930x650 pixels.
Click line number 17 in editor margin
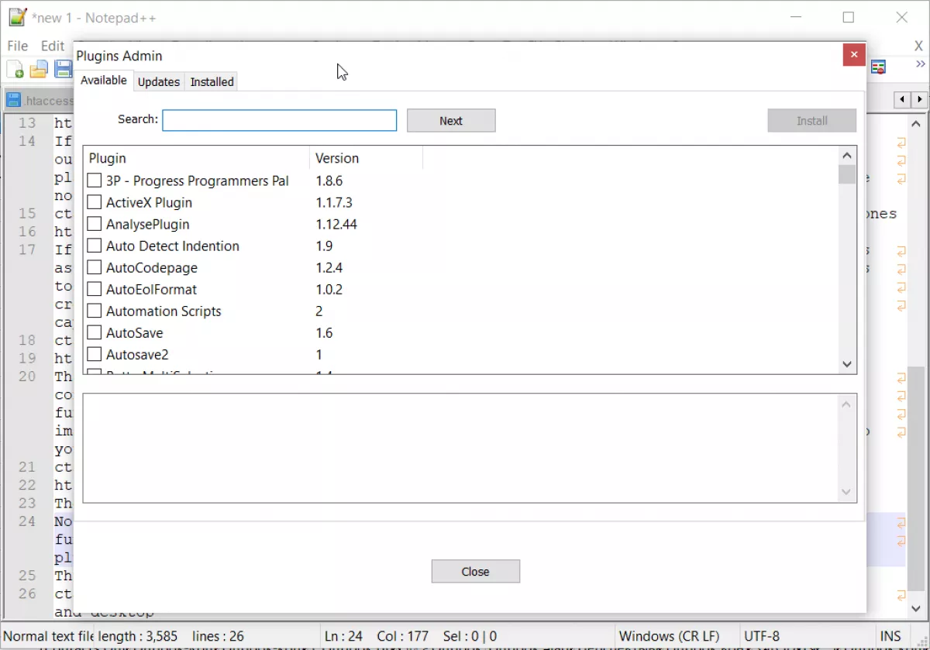[27, 249]
